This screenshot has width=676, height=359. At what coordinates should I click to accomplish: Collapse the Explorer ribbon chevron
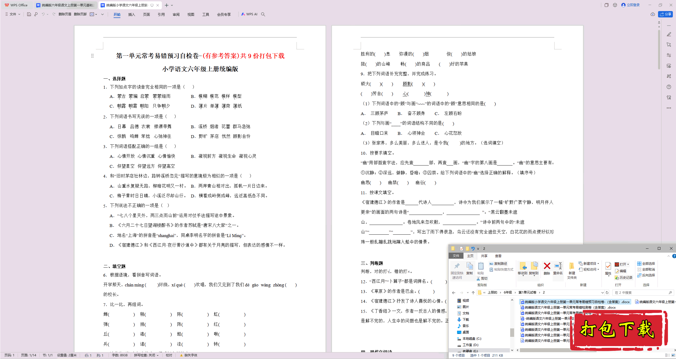click(669, 256)
